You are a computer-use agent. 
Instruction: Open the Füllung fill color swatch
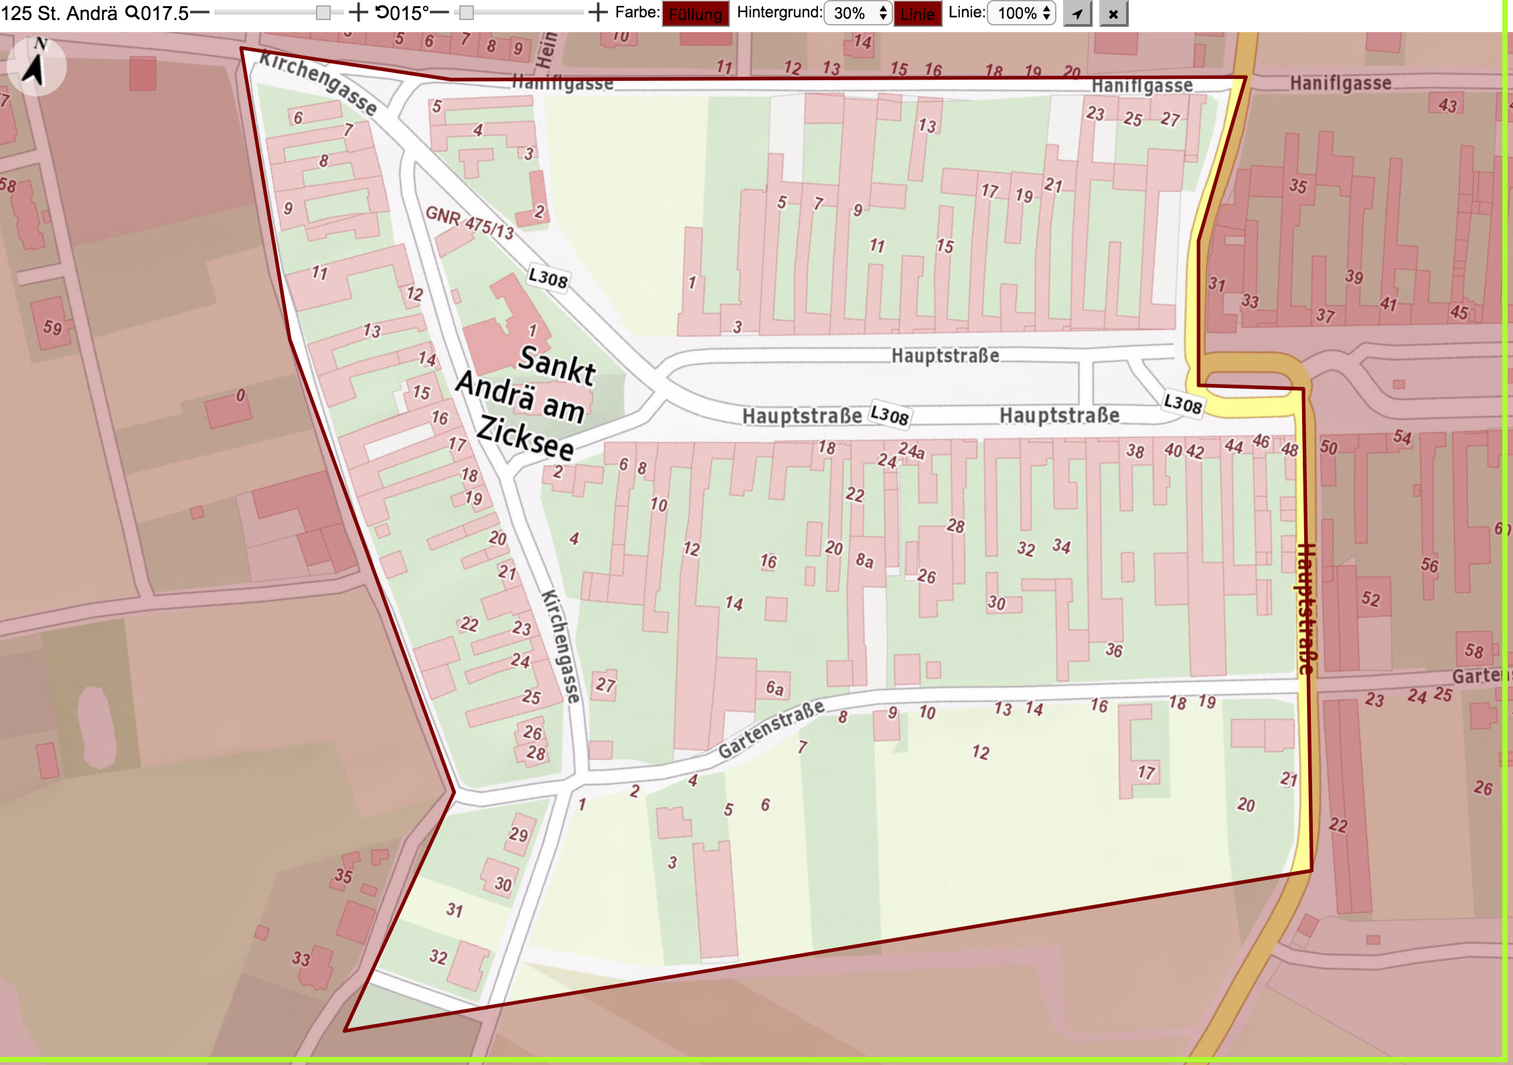696,14
